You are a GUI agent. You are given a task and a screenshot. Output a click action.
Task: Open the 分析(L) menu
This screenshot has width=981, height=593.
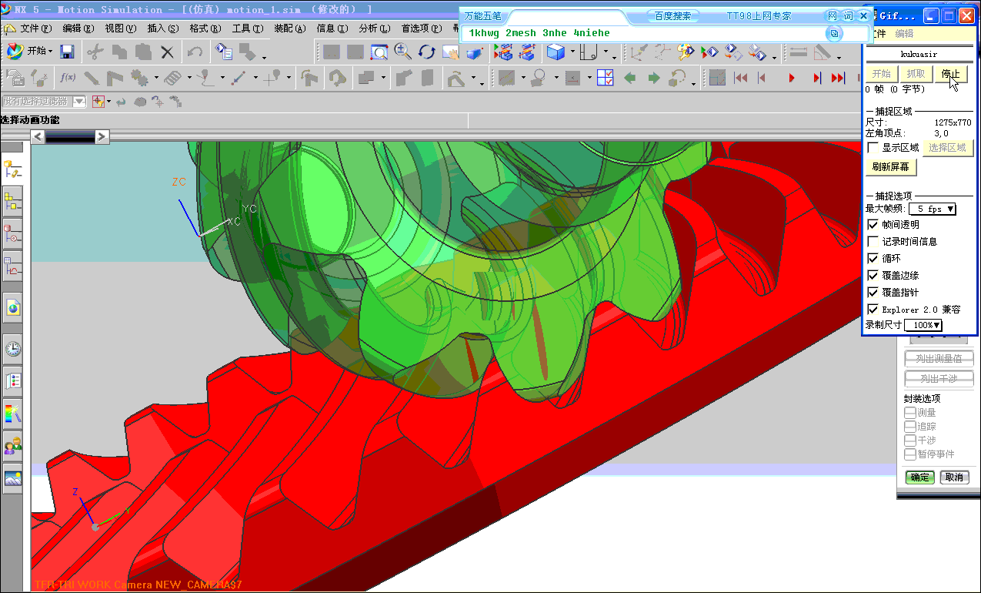tap(374, 28)
